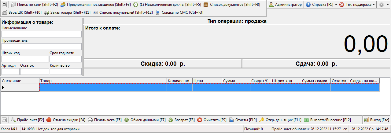Expand the Справка help dropdown arrow
The image size is (391, 133).
coord(336,5)
